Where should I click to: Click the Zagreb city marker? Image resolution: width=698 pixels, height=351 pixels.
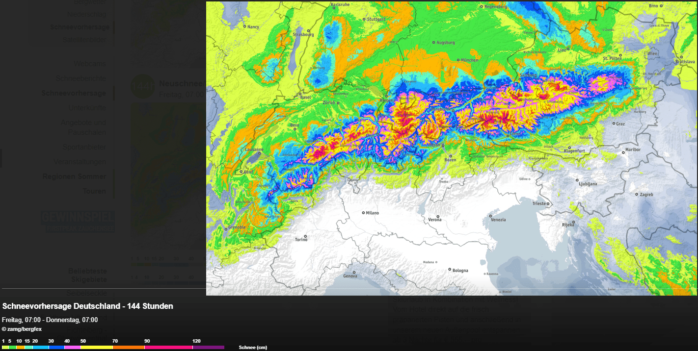coord(637,195)
